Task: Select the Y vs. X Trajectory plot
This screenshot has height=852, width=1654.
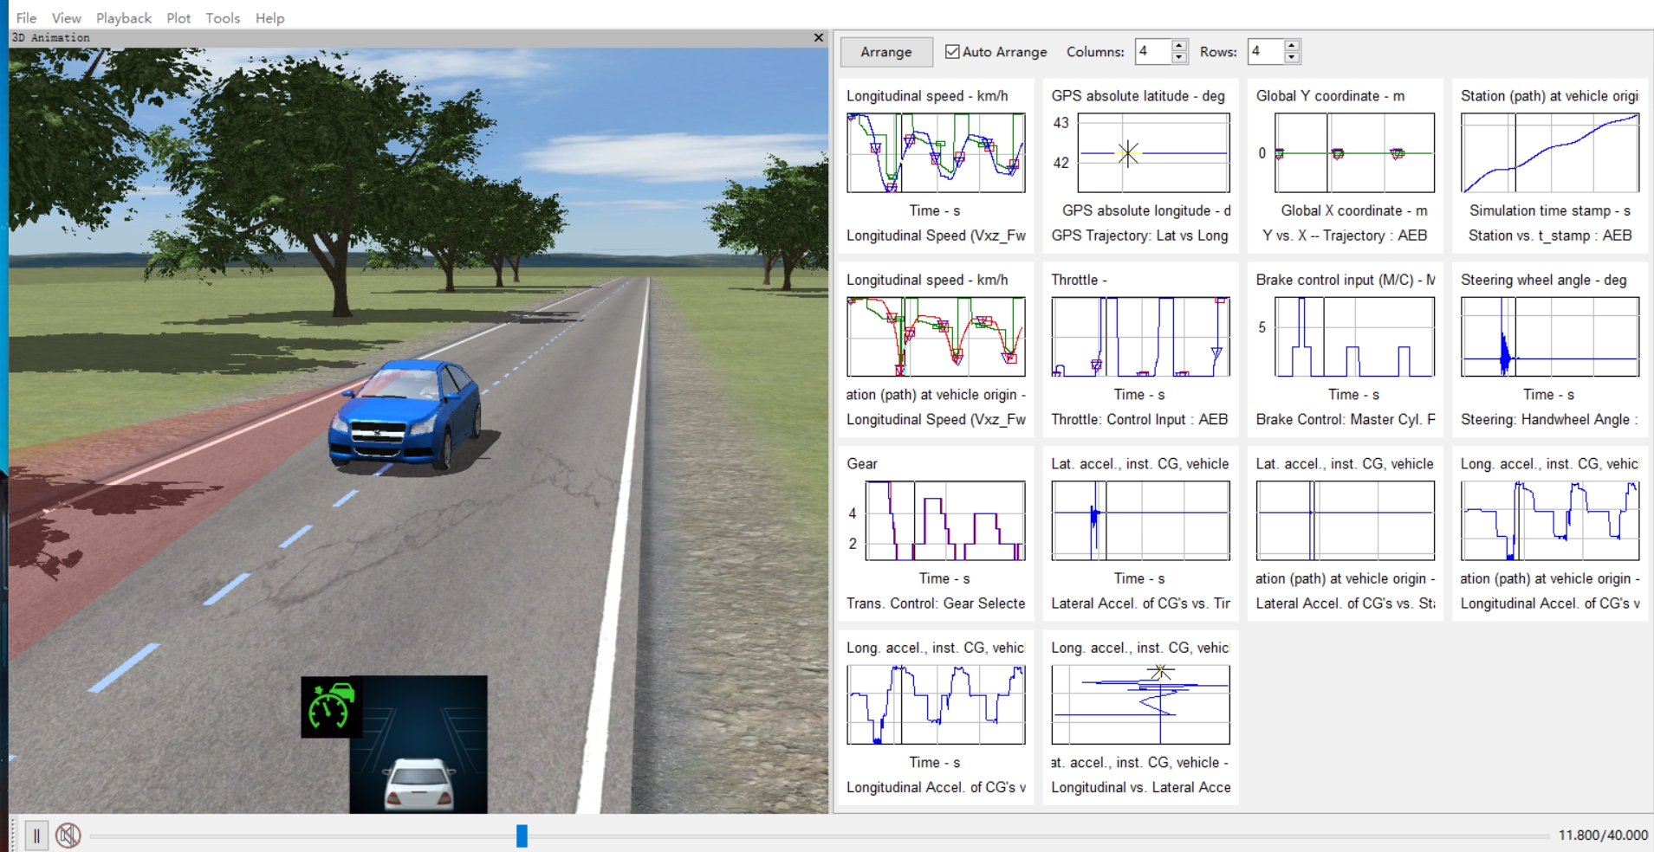Action: click(x=1345, y=165)
